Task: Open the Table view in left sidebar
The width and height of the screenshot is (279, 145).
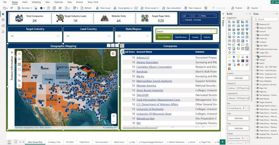Action: click(3, 20)
